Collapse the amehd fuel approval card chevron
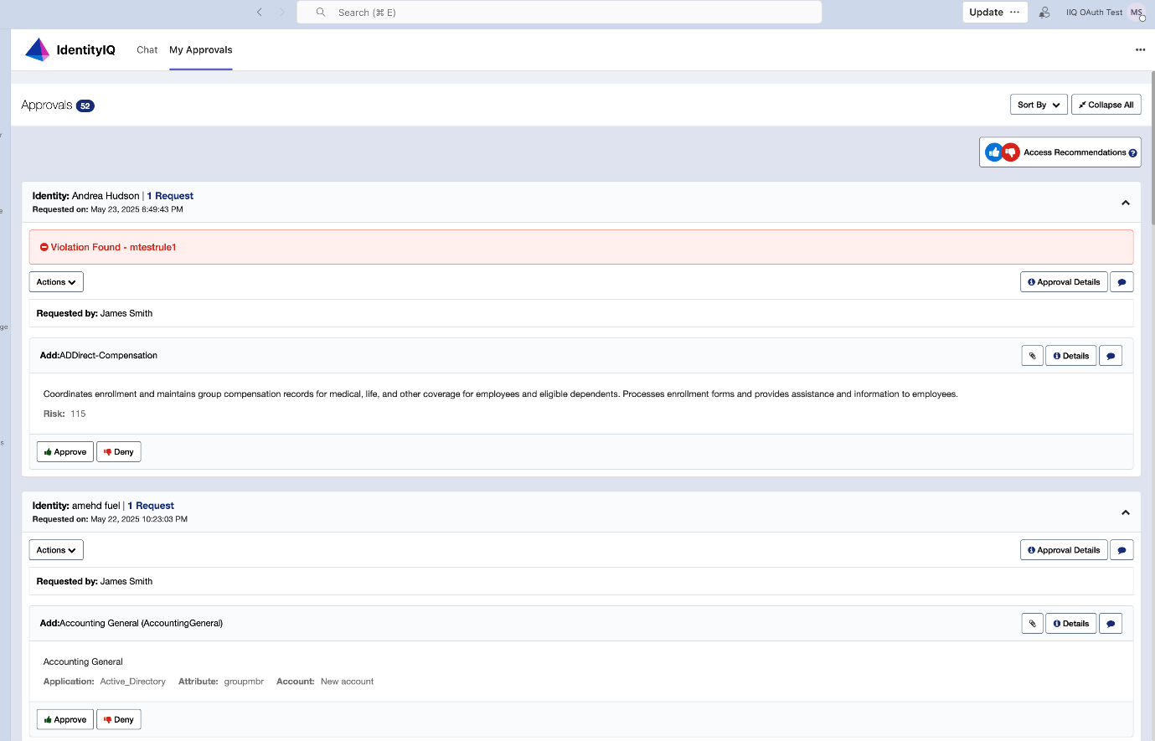1155x741 pixels. tap(1126, 512)
